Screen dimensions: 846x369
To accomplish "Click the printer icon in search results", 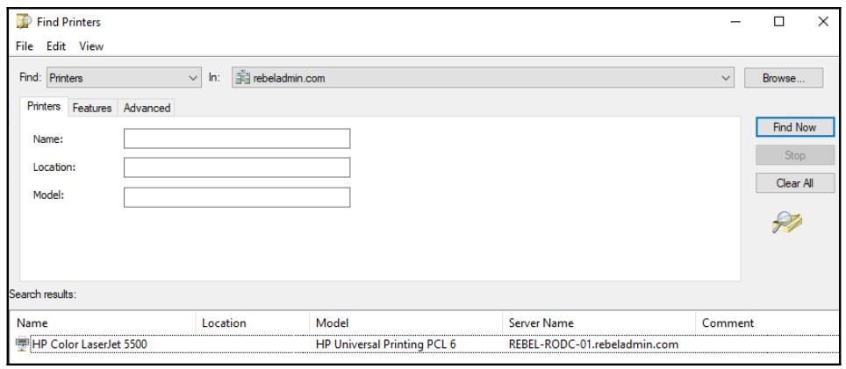I will [23, 343].
